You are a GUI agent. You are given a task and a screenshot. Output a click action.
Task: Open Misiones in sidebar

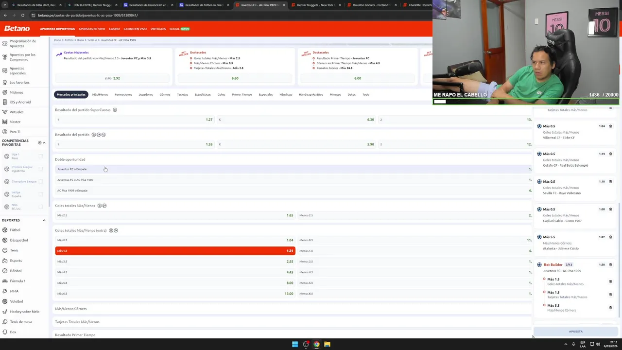(16, 92)
